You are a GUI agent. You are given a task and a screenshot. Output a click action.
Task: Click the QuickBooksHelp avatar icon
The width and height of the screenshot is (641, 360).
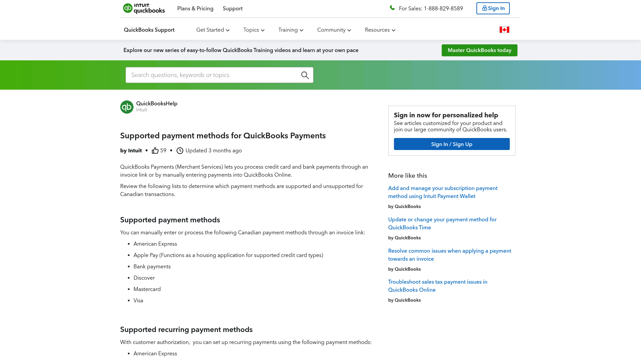[127, 107]
